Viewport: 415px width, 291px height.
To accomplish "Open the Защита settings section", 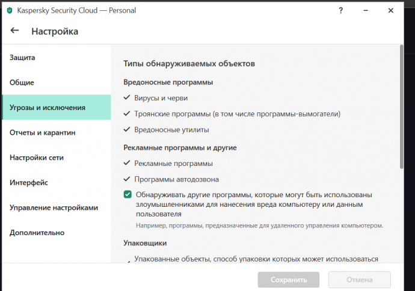I will click(22, 58).
